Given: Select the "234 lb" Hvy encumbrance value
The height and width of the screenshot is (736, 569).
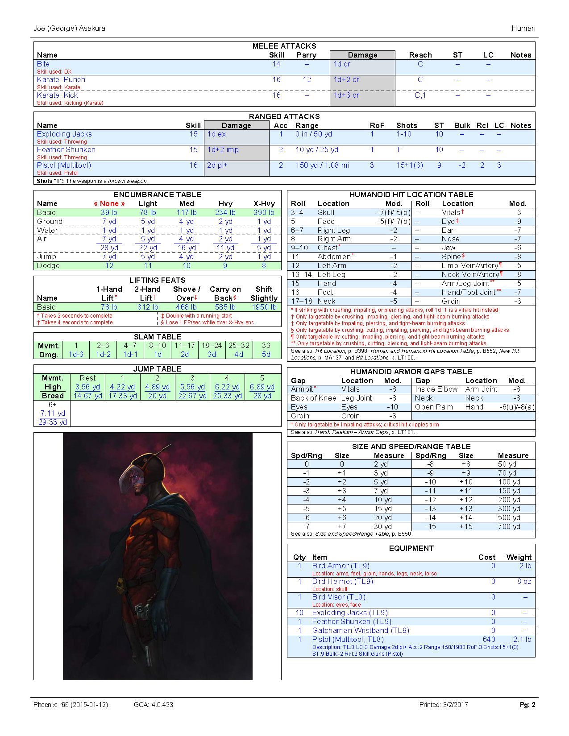Looking at the screenshot, I should click(225, 213).
